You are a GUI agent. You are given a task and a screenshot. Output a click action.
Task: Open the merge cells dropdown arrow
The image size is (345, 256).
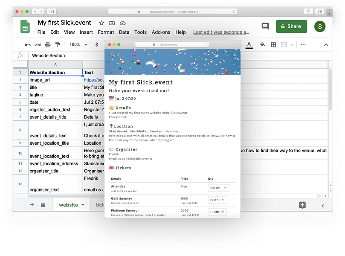point(292,45)
